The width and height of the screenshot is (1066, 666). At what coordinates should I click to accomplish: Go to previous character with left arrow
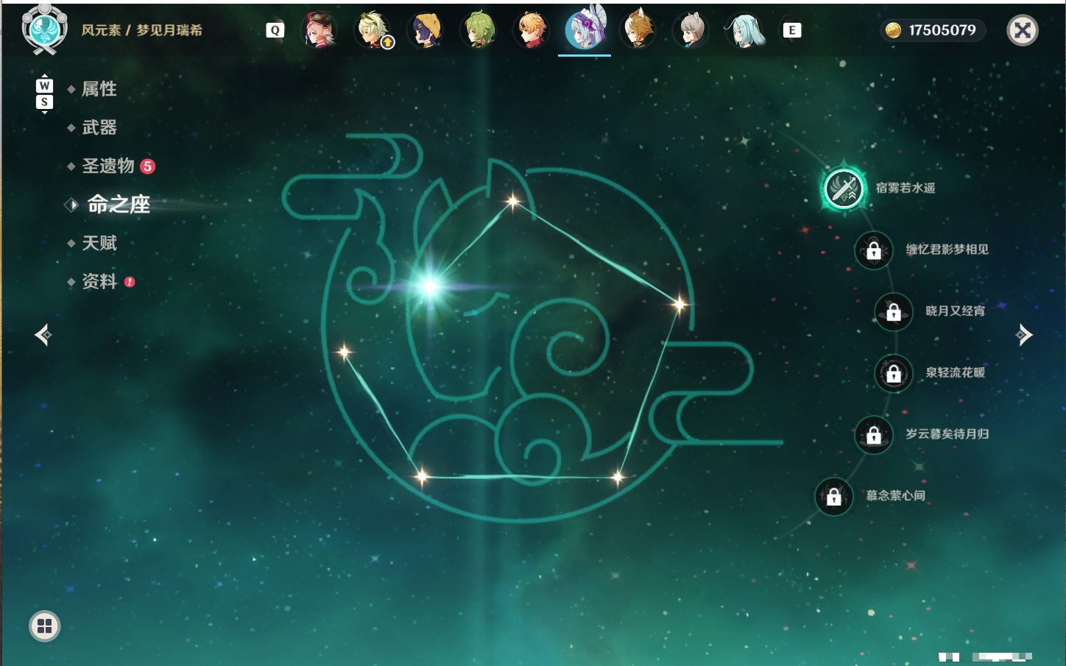click(43, 335)
